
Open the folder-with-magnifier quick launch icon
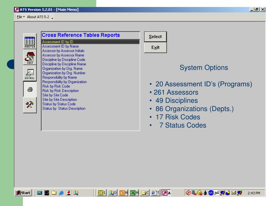[x=75, y=193]
